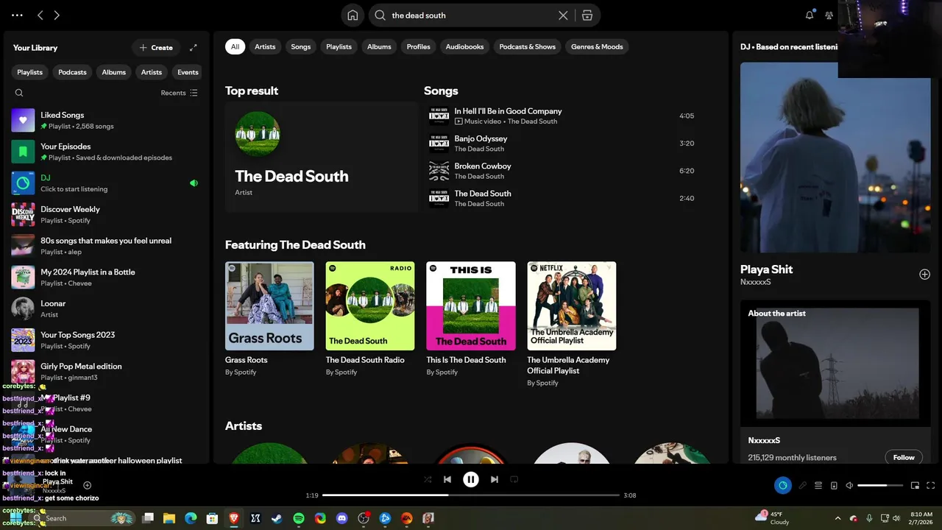
Task: Filter library by Events chip
Action: pyautogui.click(x=188, y=72)
